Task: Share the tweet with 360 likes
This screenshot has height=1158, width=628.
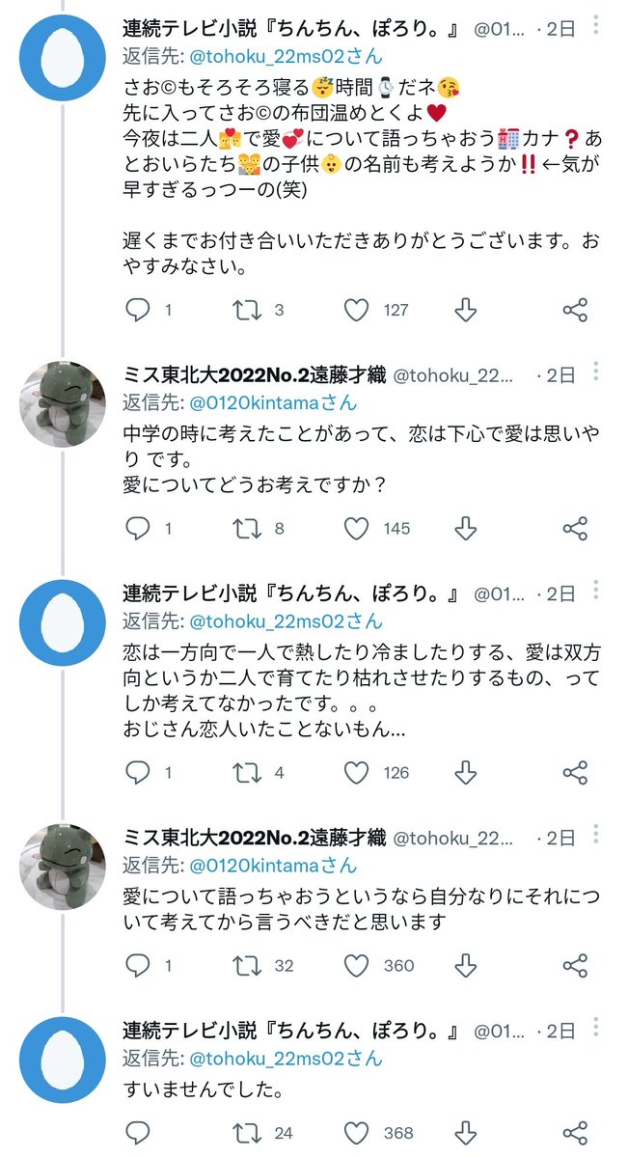Action: [x=575, y=965]
